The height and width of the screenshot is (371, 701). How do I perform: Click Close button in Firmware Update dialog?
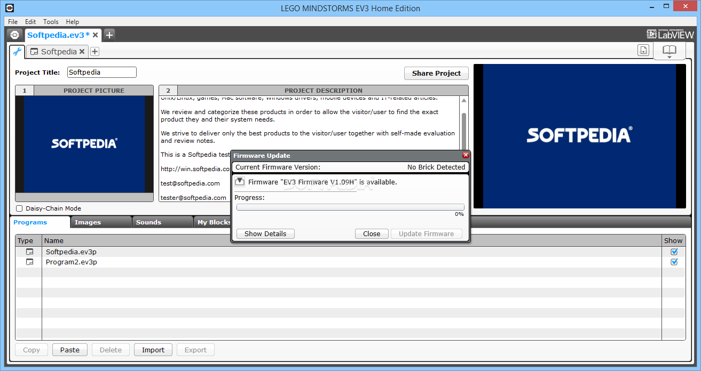[372, 233]
